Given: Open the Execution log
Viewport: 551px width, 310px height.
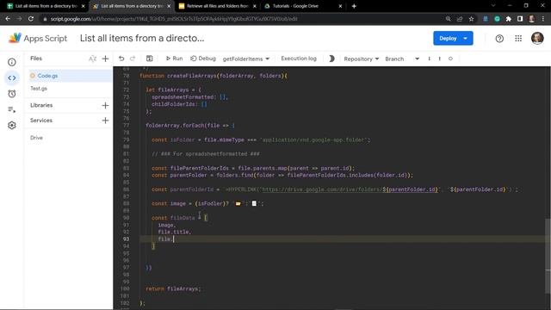Looking at the screenshot, I should 299,59.
